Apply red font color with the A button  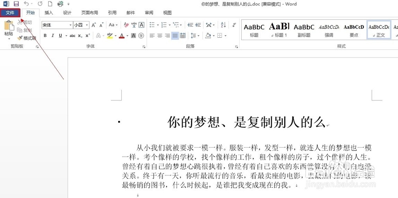(122, 36)
